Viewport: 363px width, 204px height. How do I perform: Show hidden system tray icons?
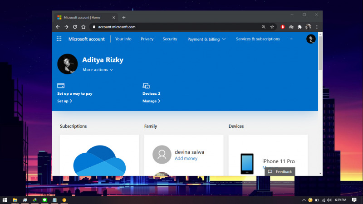point(304,200)
